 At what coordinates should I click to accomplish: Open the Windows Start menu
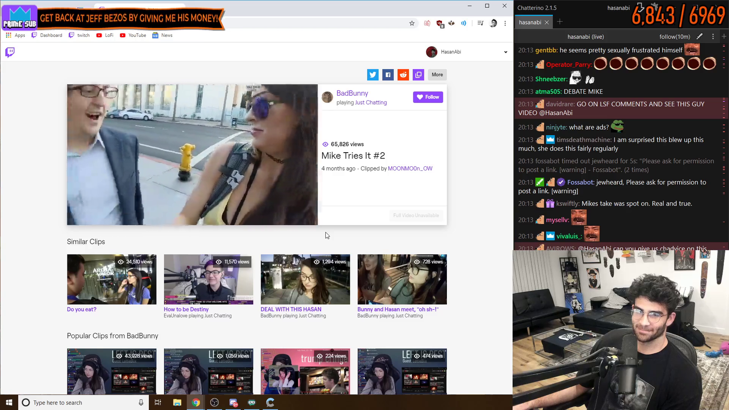[x=9, y=402]
